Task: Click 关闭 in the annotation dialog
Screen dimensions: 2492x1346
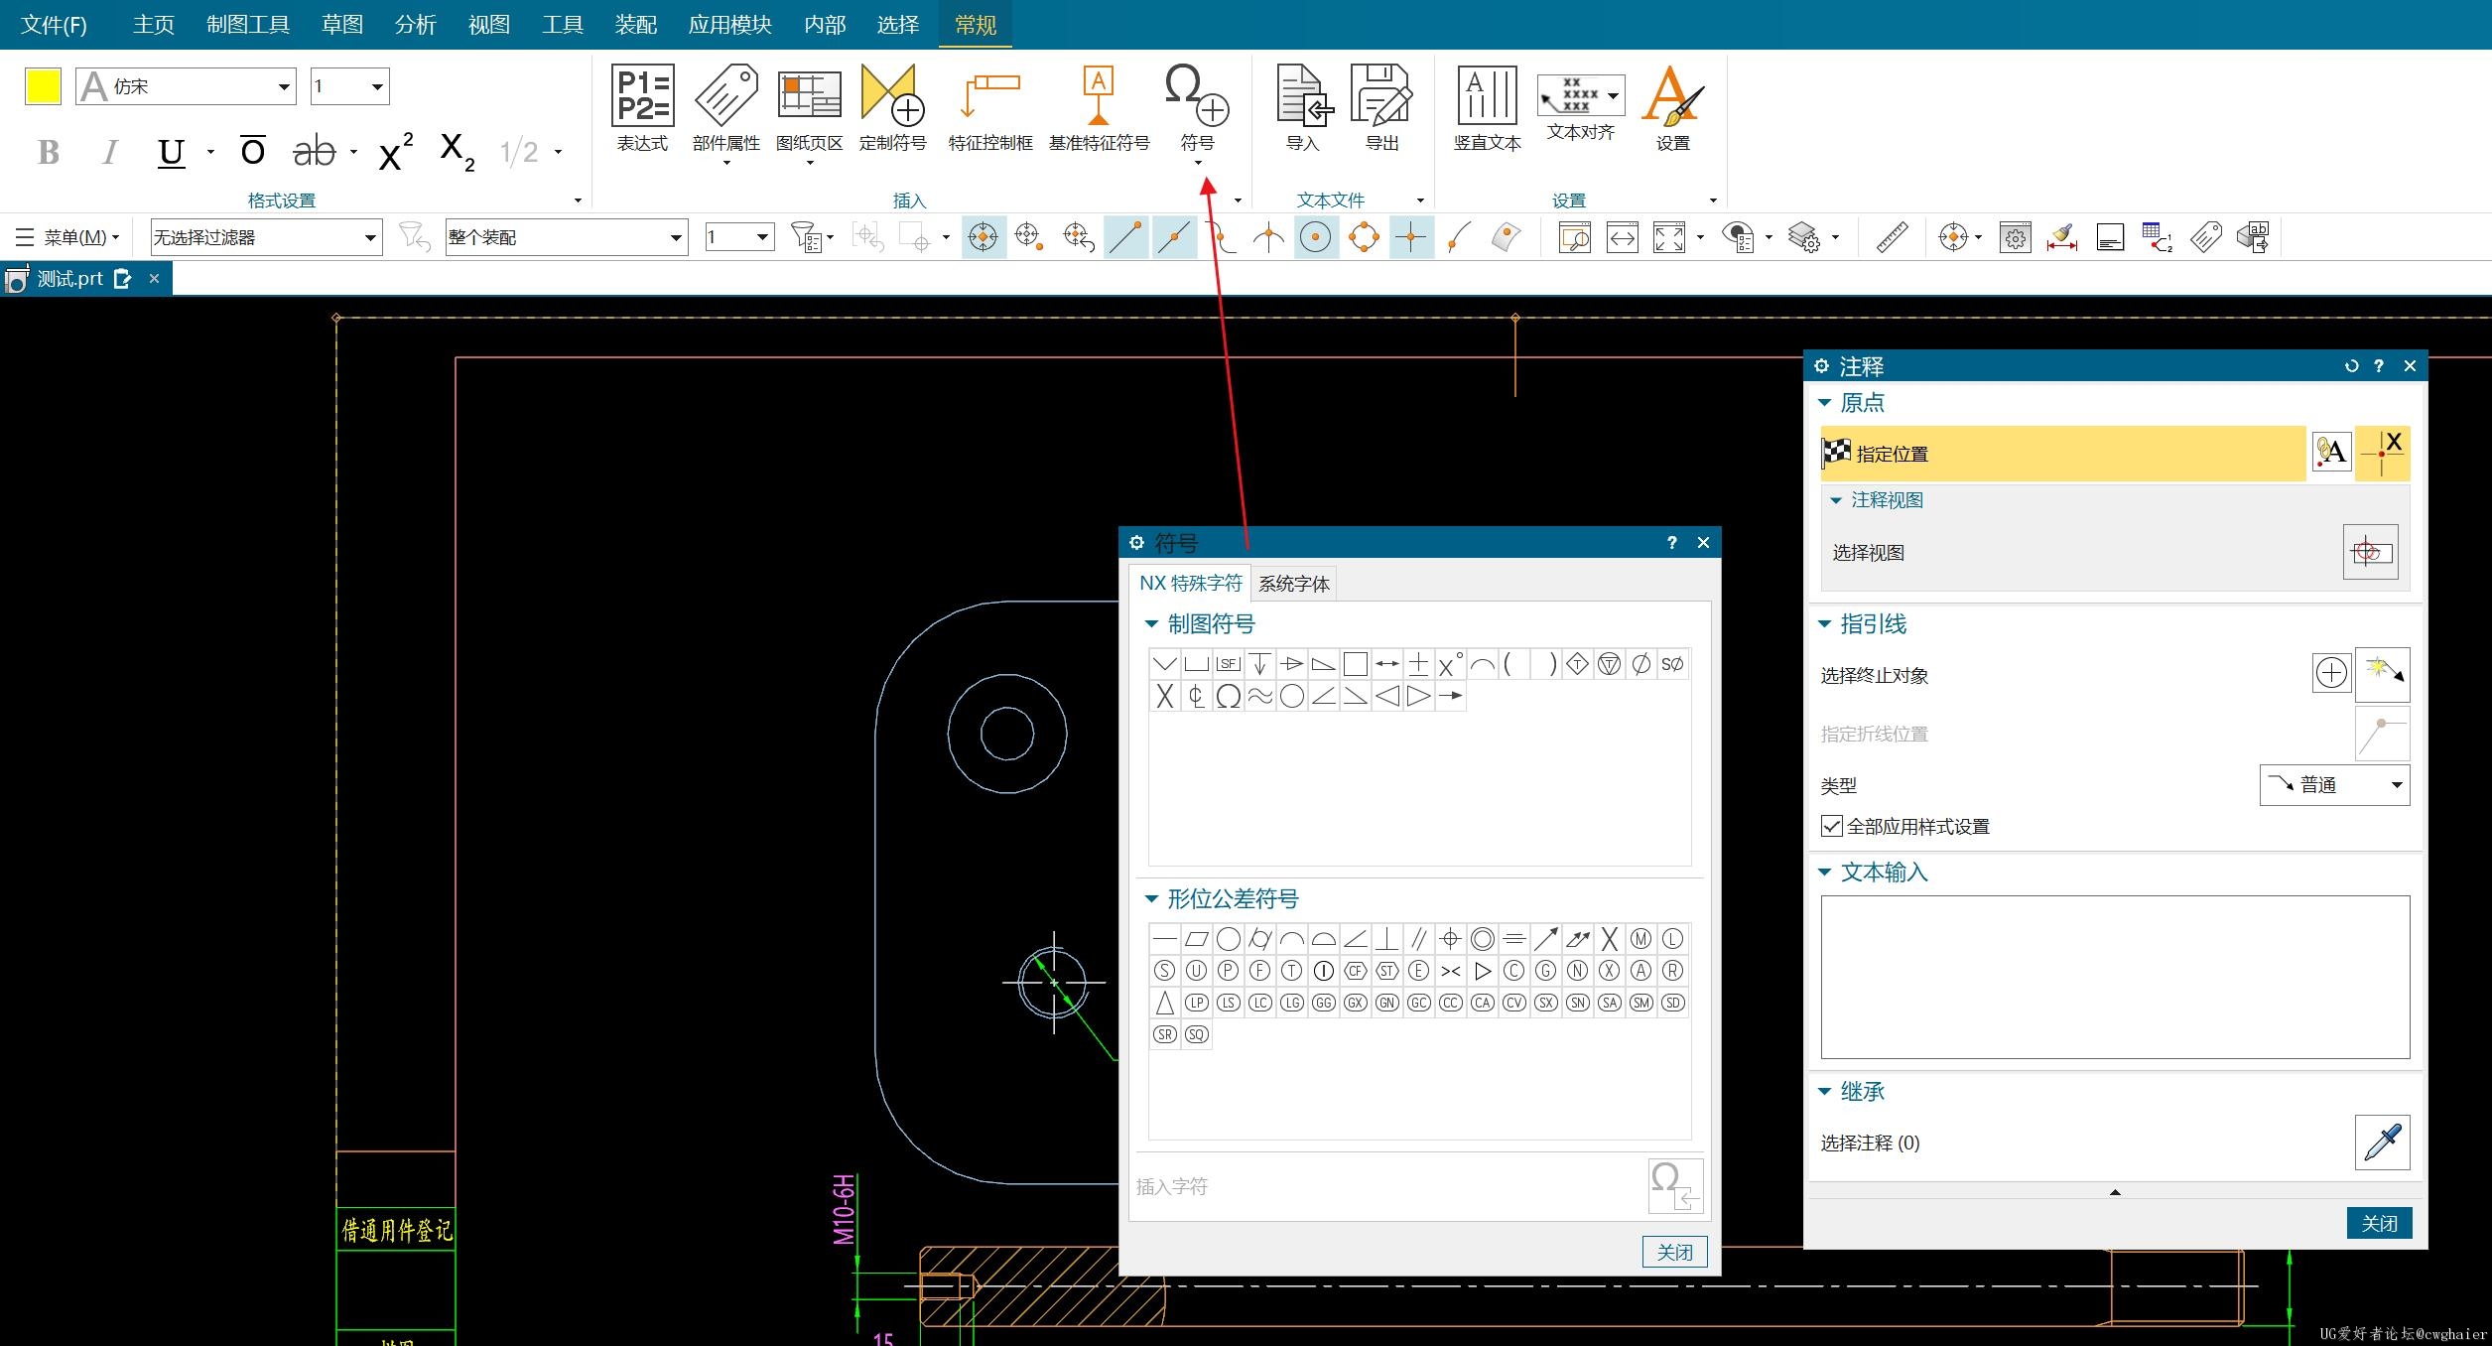Action: (2378, 1223)
